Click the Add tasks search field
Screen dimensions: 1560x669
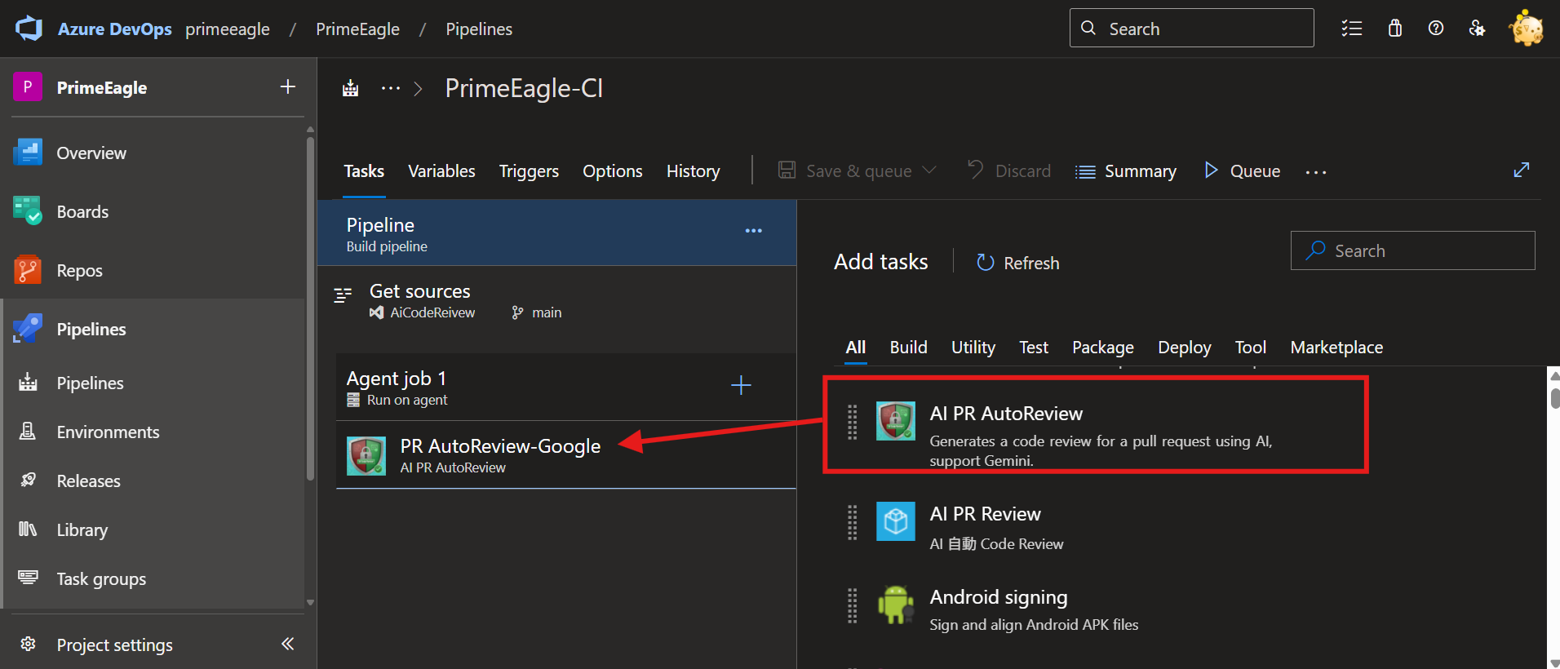click(1412, 250)
